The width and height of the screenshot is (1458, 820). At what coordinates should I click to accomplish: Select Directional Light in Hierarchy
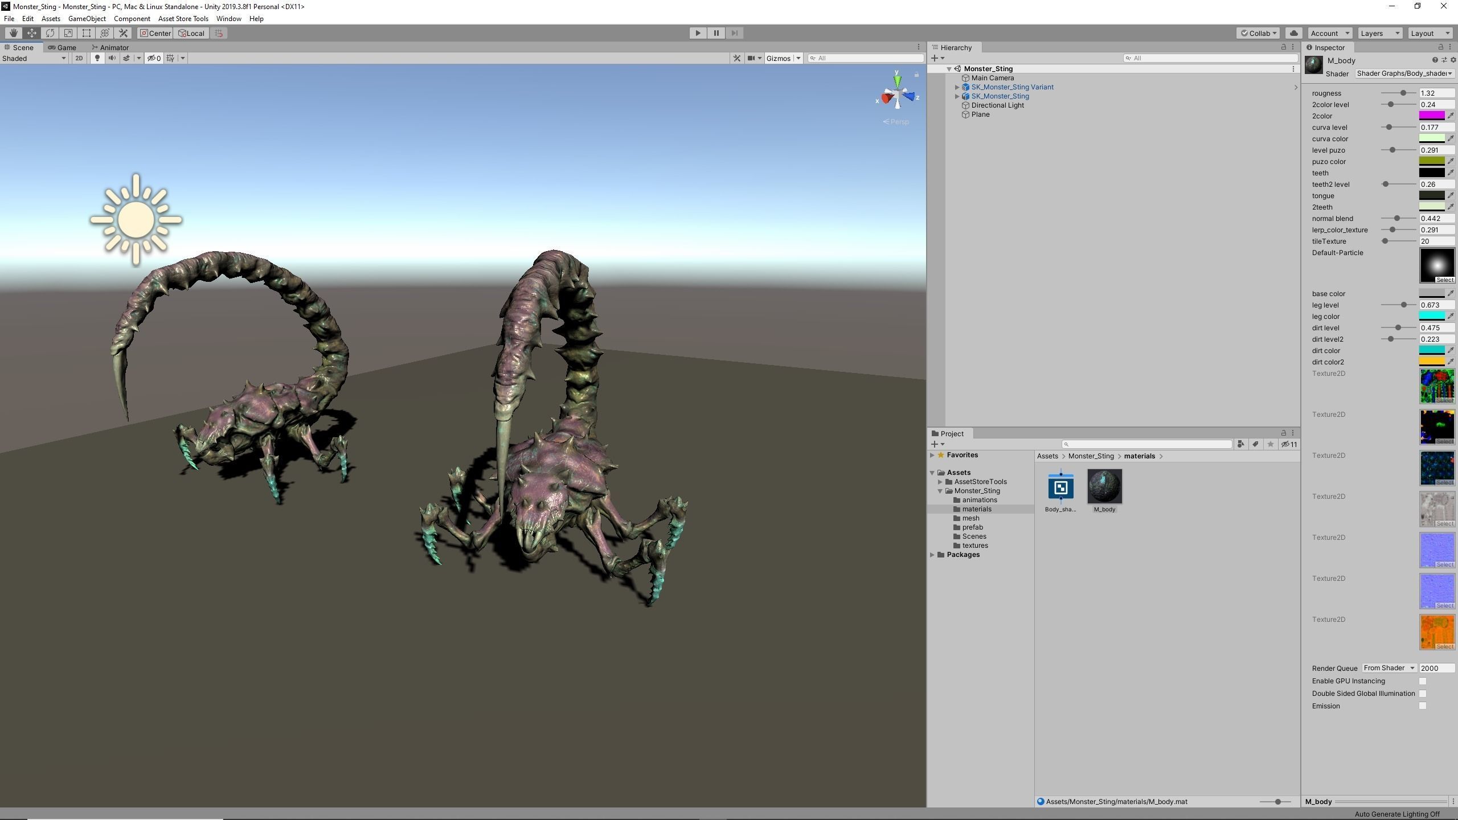point(997,105)
